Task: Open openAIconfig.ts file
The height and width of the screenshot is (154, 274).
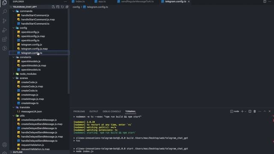Action: [30, 40]
